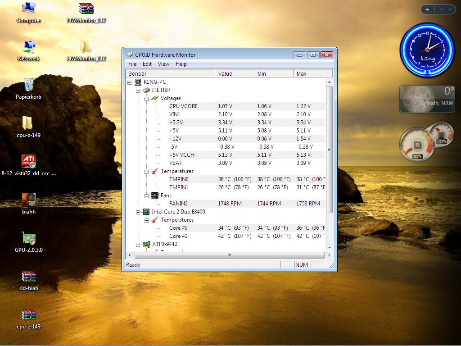This screenshot has height=346, width=461.
Task: Select the +5V VCCH row
Action: pos(247,155)
